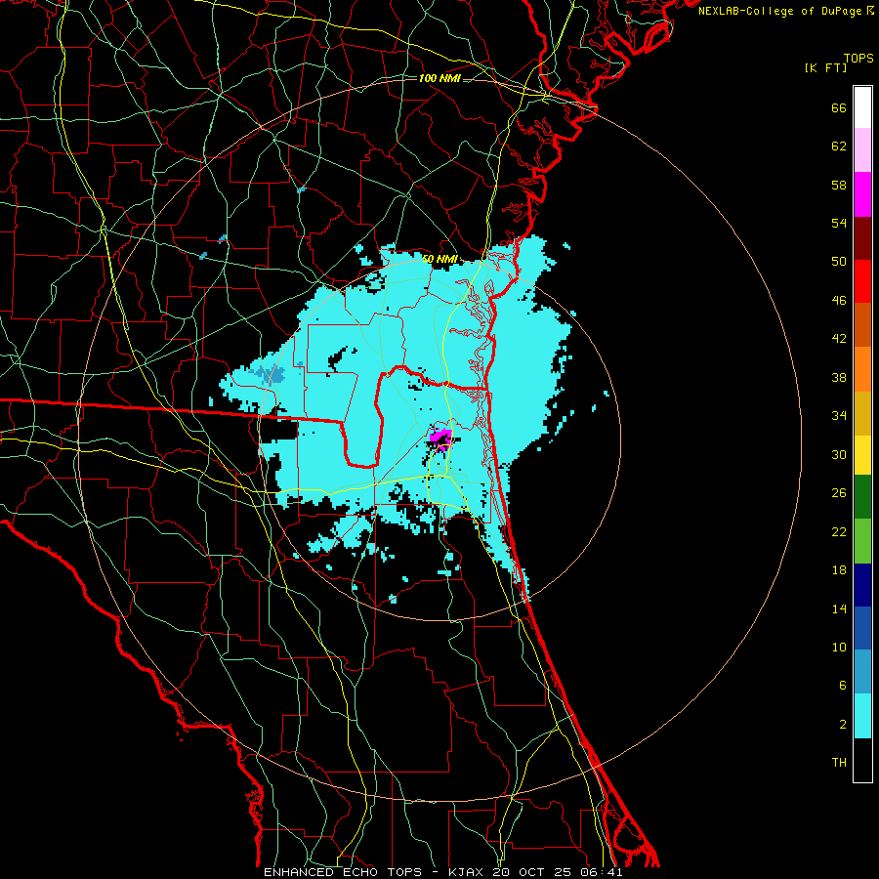Screen dimensions: 879x879
Task: Click the '50' legend value label
Action: pyautogui.click(x=839, y=262)
